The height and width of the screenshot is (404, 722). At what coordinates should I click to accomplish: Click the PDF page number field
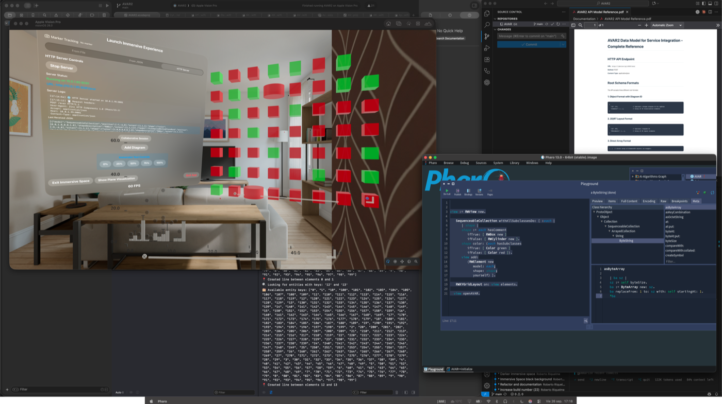(590, 25)
